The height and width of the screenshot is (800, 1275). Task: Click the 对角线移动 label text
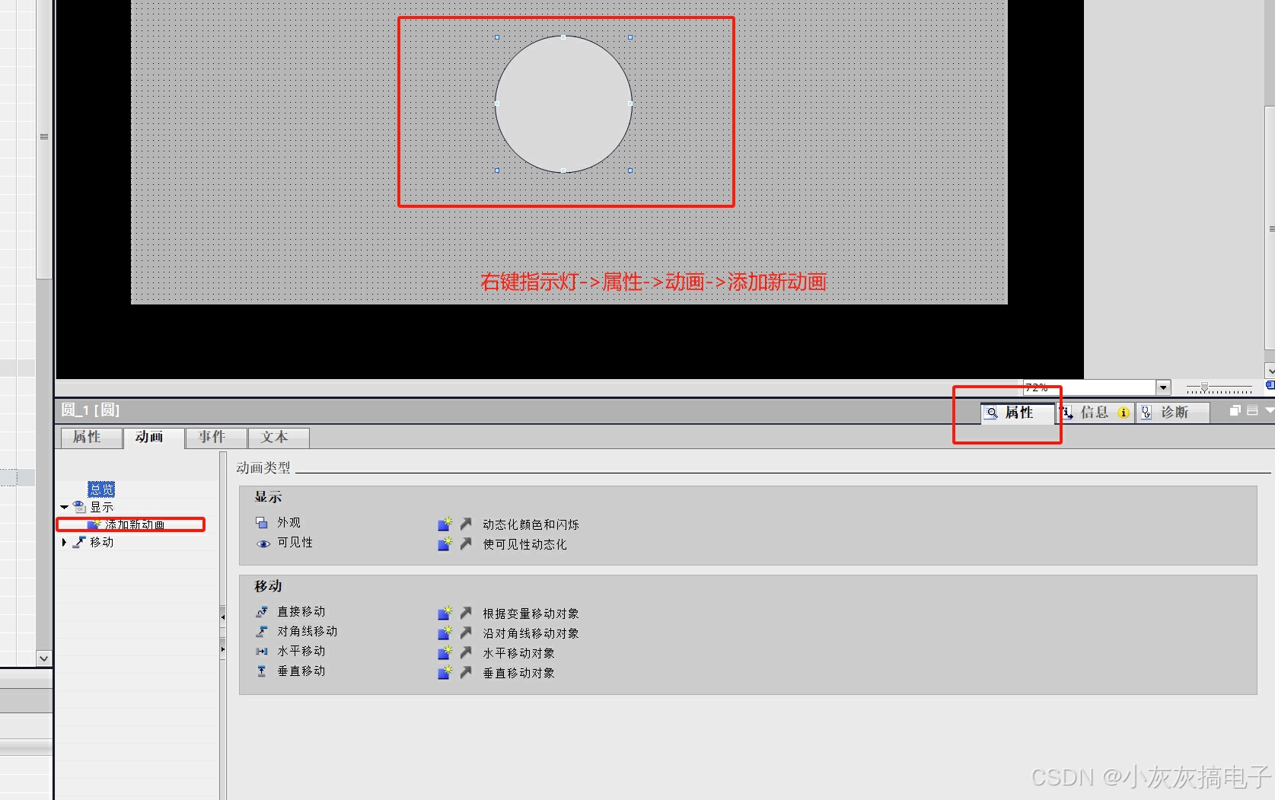pyautogui.click(x=307, y=632)
